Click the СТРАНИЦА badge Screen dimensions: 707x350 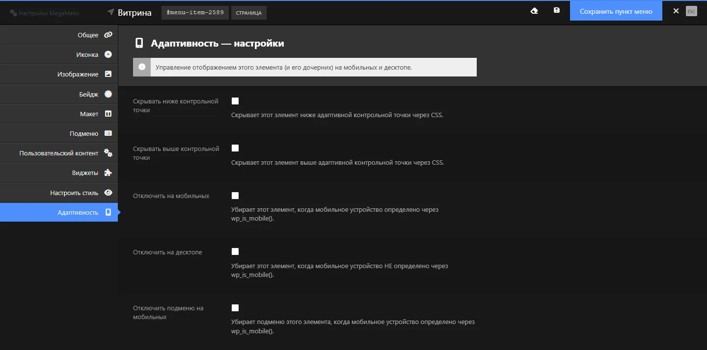pyautogui.click(x=249, y=12)
